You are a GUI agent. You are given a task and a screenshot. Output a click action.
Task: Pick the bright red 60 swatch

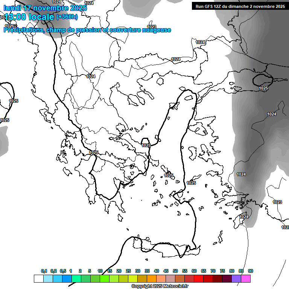[x=199, y=279]
